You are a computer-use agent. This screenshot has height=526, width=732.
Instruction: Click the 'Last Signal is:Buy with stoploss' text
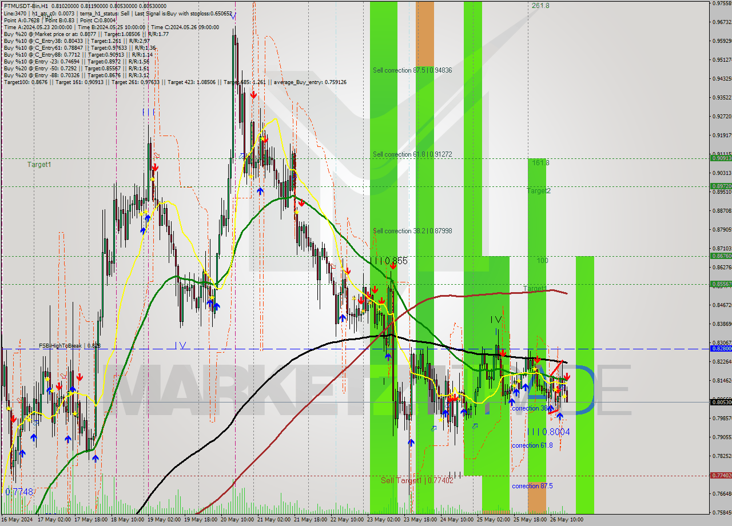[182, 13]
